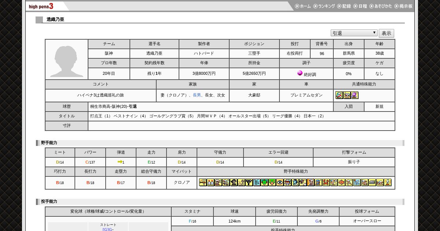The width and height of the screenshot is (440, 231).
Task: Click the ハイペナ3は透織巡礼の旅 comment
Action: coord(101,95)
